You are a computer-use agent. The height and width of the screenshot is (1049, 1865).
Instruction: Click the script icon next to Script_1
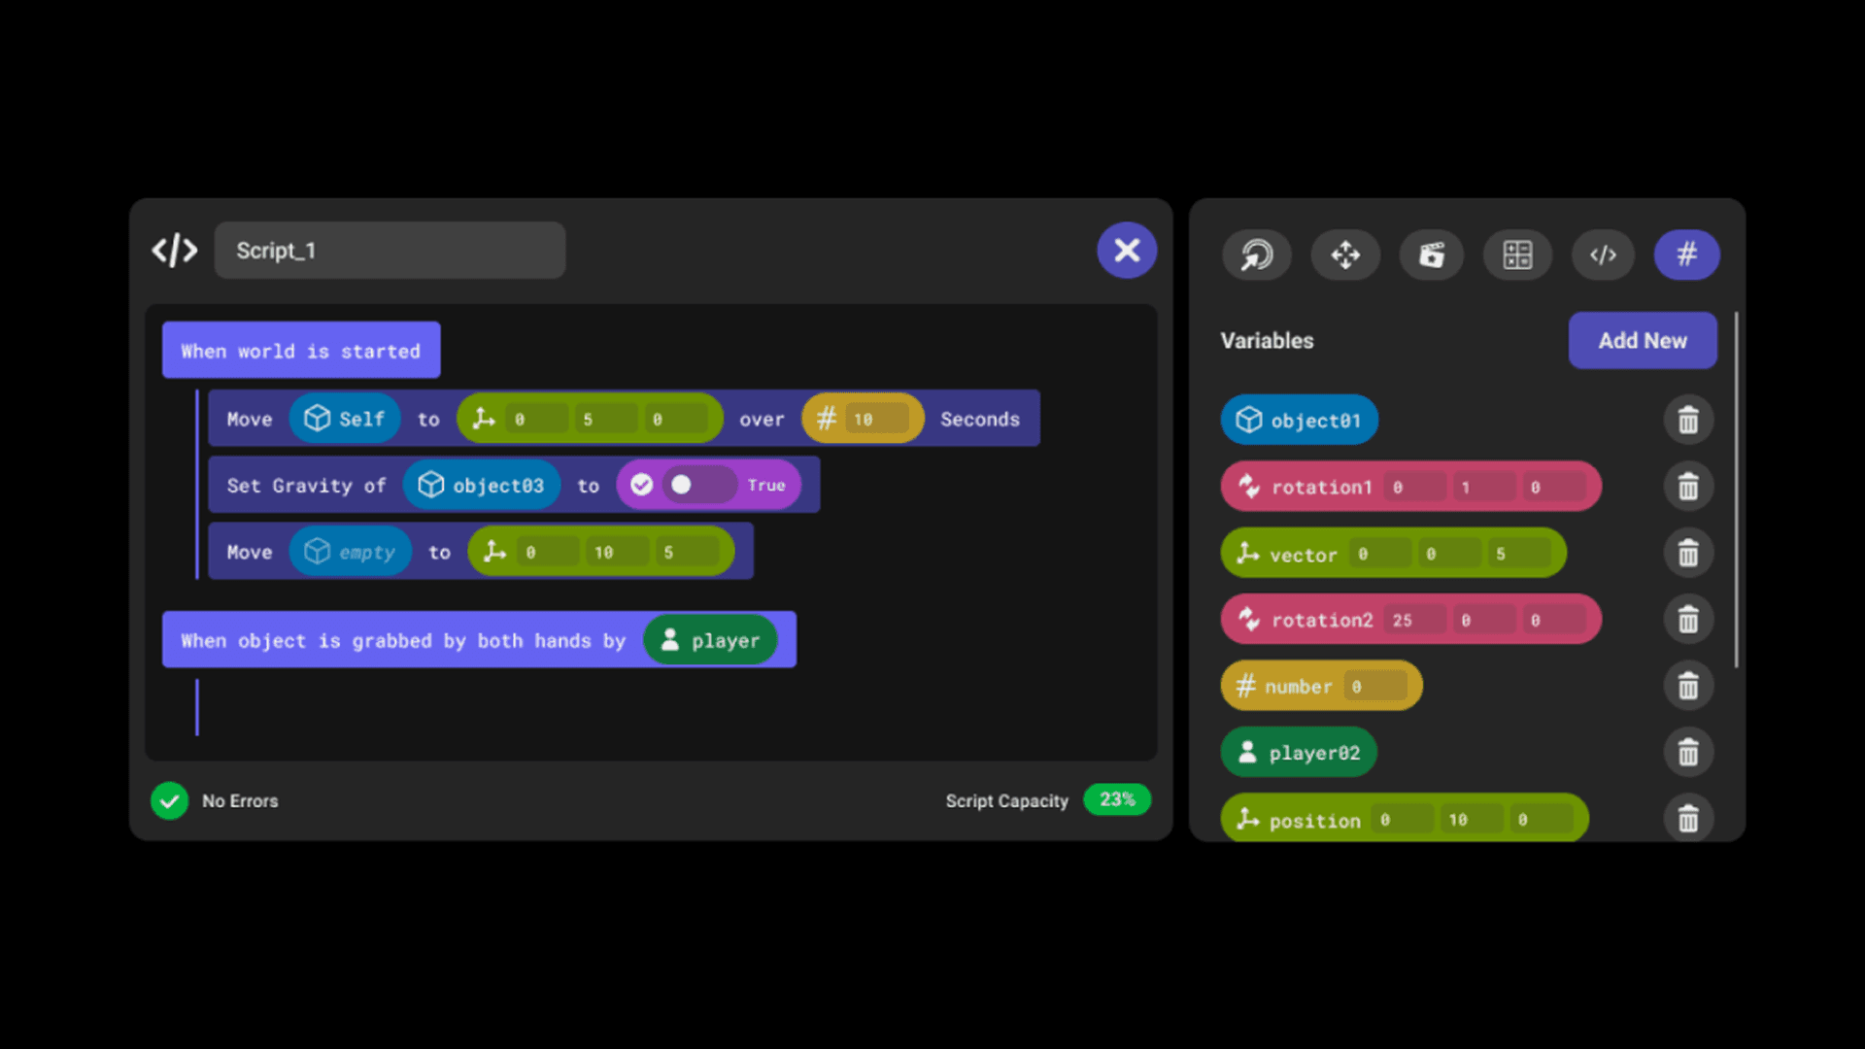click(173, 250)
